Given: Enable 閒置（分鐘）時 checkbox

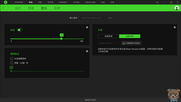Looking at the screenshot, I should click(12, 63).
